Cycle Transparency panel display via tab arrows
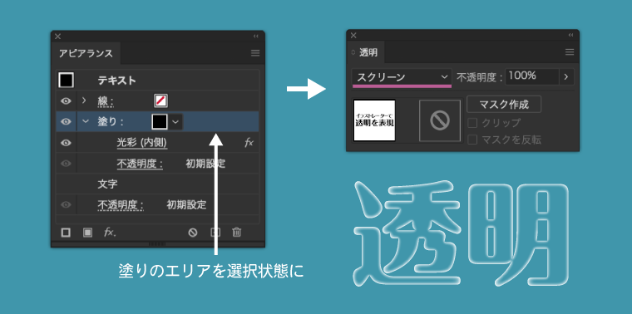632x314 pixels. [353, 52]
